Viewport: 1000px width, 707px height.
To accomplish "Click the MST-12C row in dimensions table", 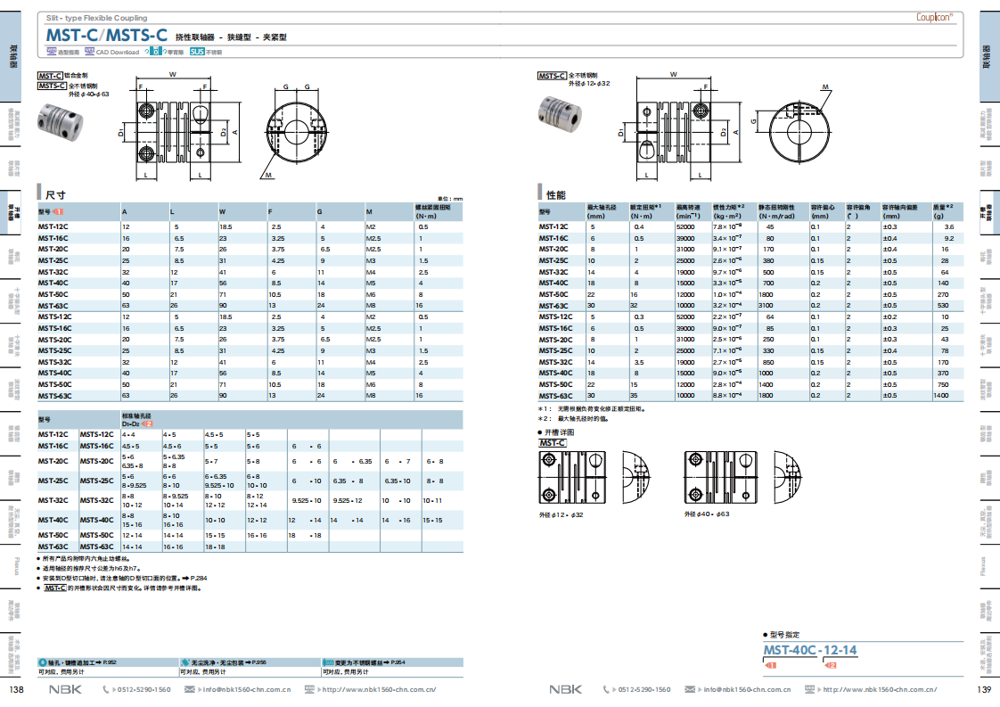I will click(250, 226).
